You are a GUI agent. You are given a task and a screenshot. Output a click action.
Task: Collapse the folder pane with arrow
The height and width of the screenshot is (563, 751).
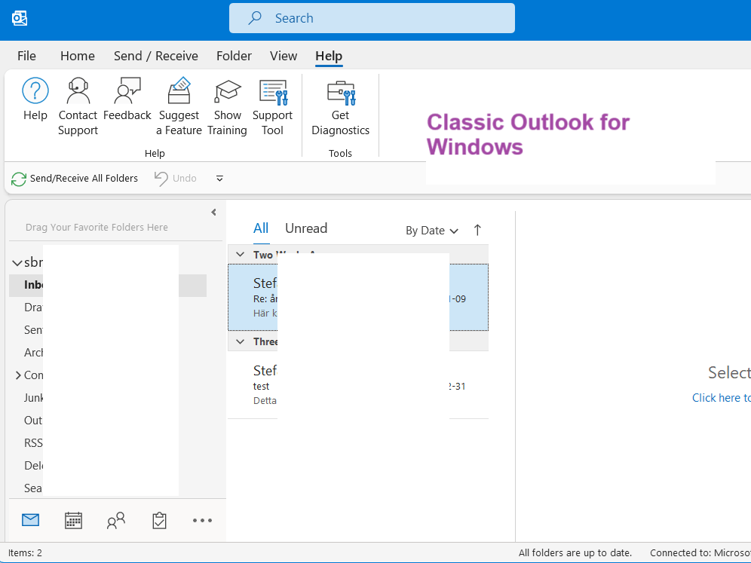click(213, 212)
